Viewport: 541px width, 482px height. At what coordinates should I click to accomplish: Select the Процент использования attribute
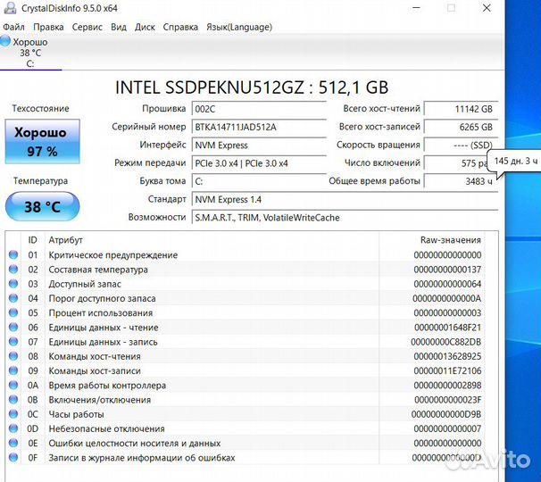101,313
